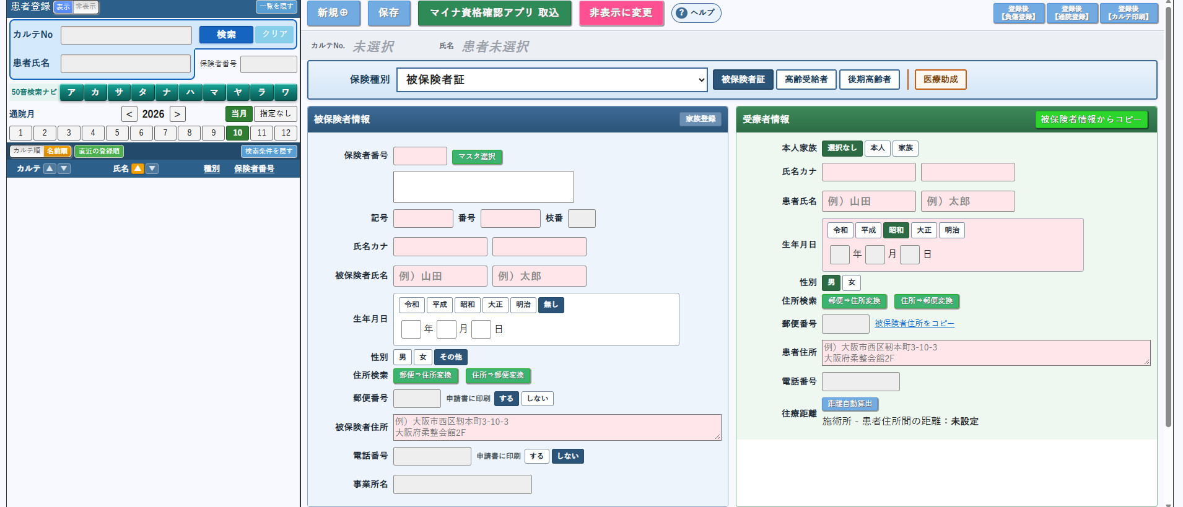
Task: Open the ヘルプ help button
Action: click(696, 13)
